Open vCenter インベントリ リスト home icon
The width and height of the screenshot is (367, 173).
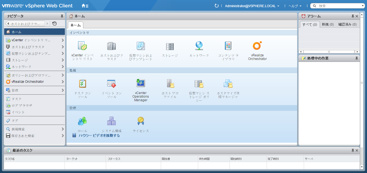tap(82, 46)
